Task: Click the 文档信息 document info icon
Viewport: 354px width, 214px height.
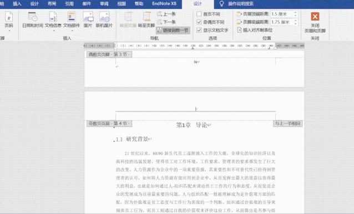Action: point(53,17)
